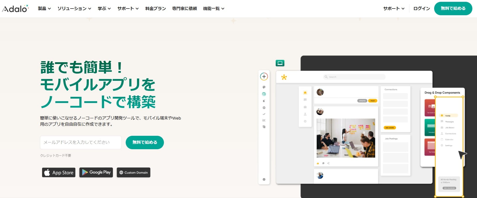Expand the 製品 dropdown menu
The height and width of the screenshot is (198, 477).
coord(44,9)
